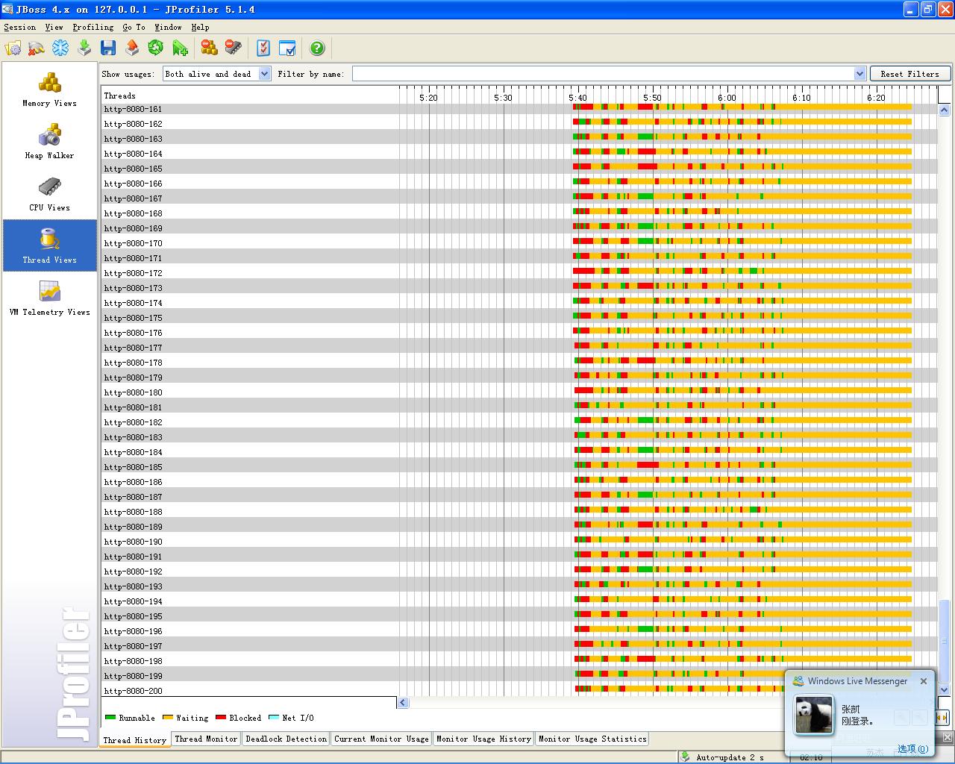
Task: Click the window with checkmark toolbar icon
Action: (287, 48)
